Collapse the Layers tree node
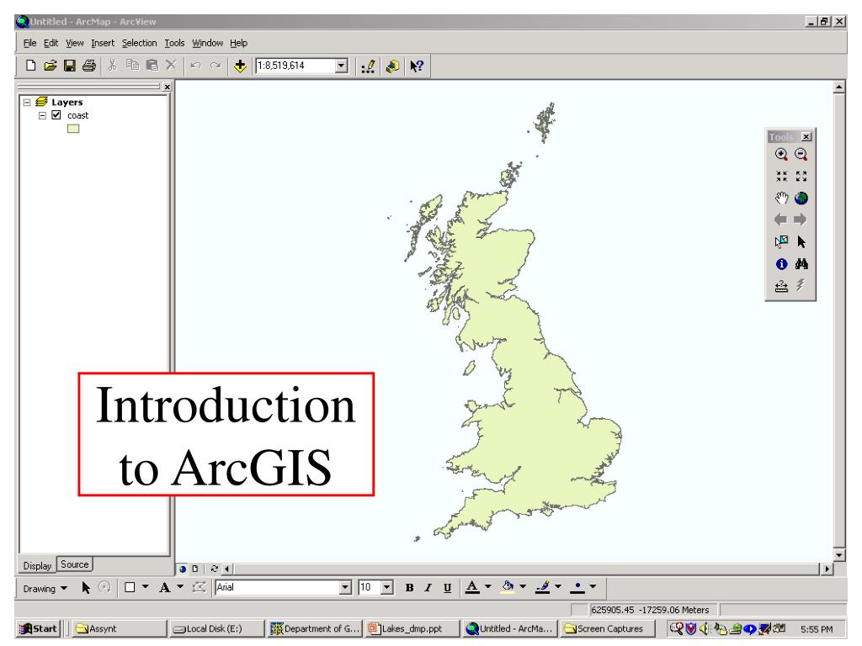The image size is (862, 646). (28, 103)
